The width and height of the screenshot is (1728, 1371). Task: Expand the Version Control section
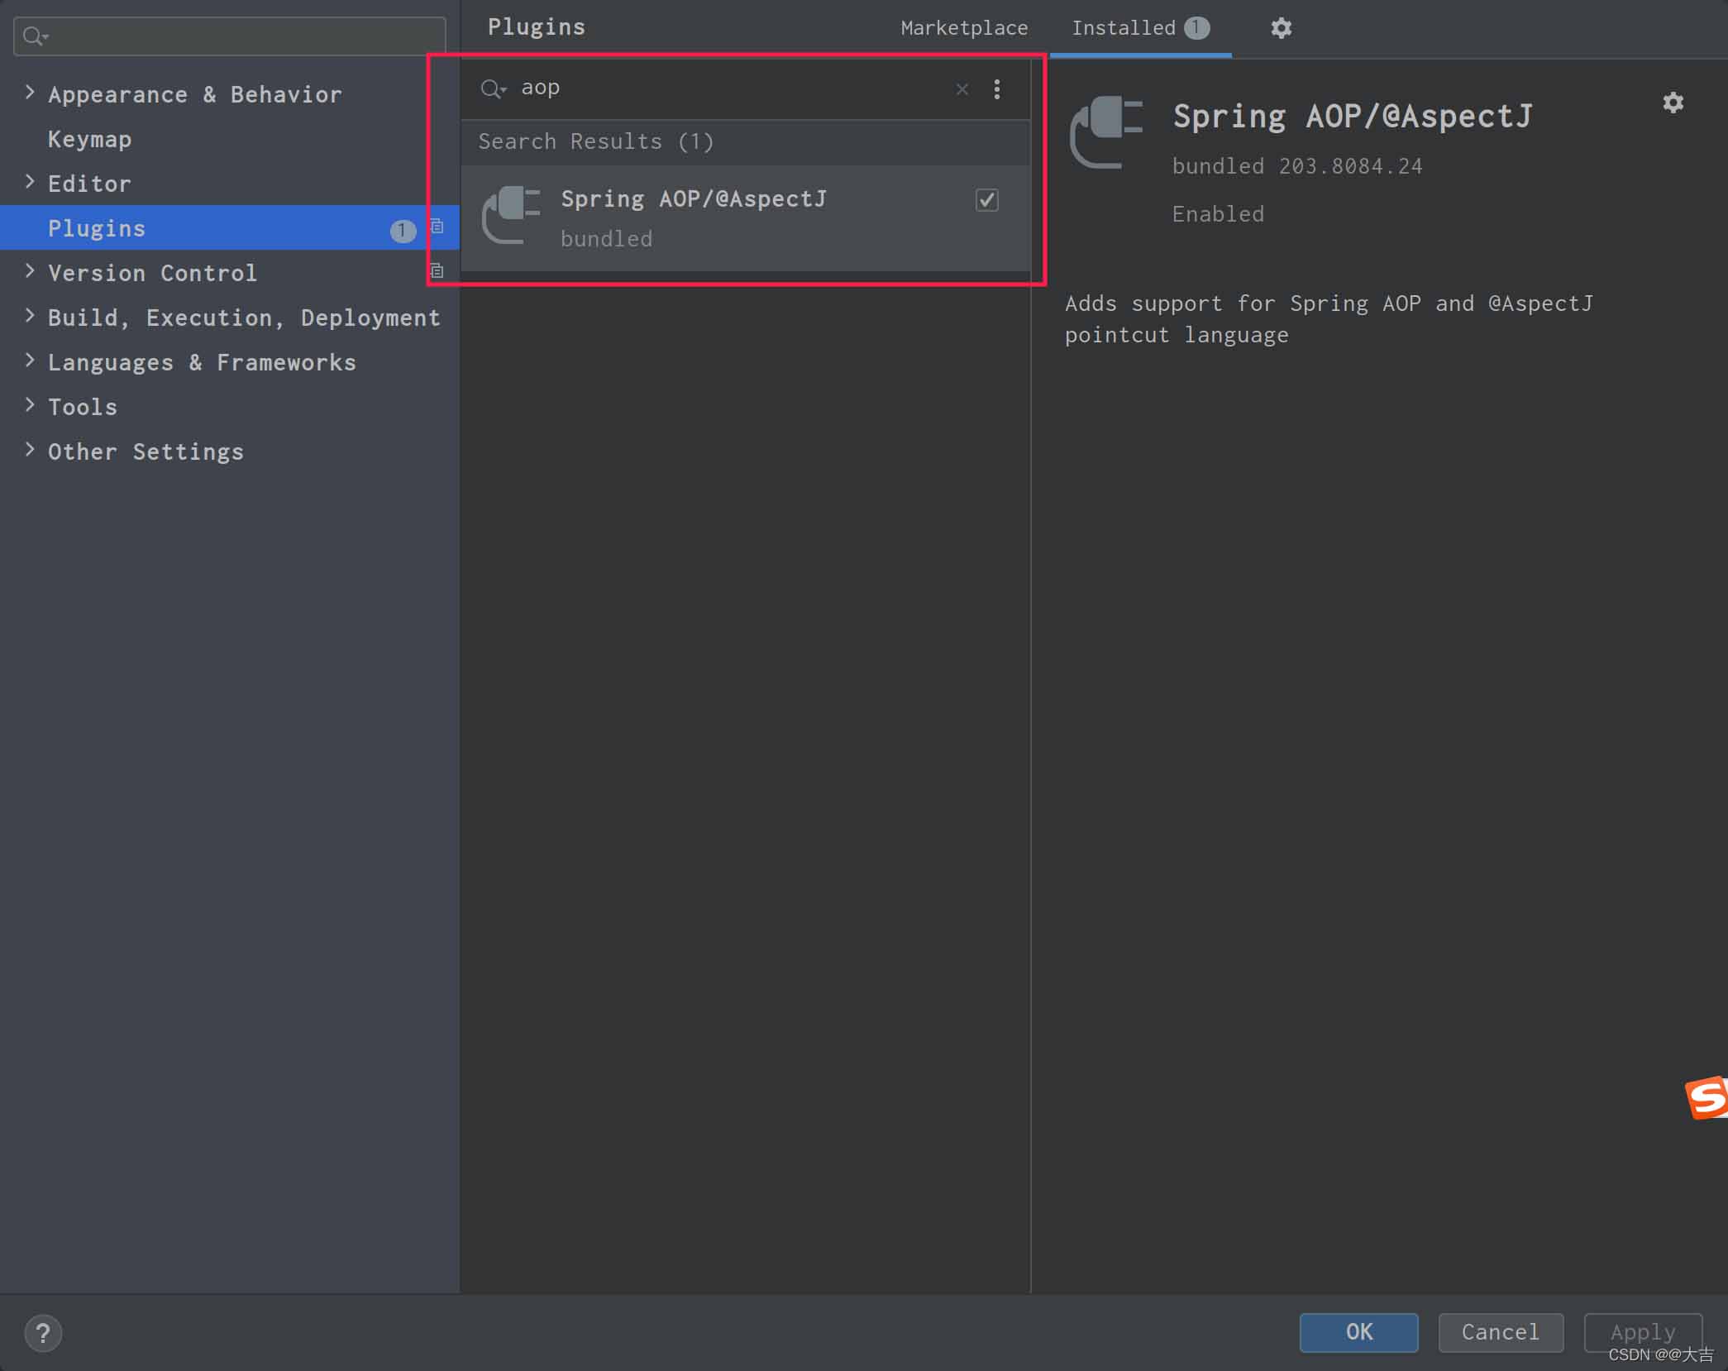(x=30, y=271)
